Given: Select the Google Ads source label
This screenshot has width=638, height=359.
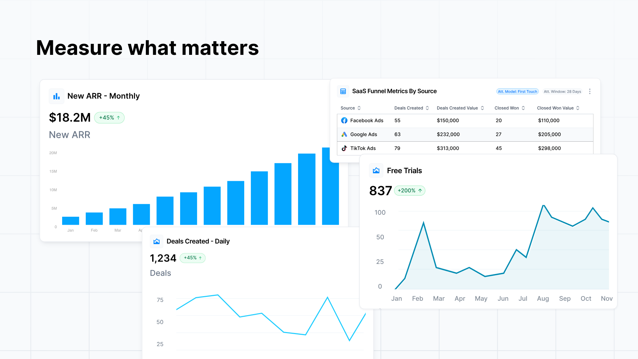Looking at the screenshot, I should (x=364, y=134).
